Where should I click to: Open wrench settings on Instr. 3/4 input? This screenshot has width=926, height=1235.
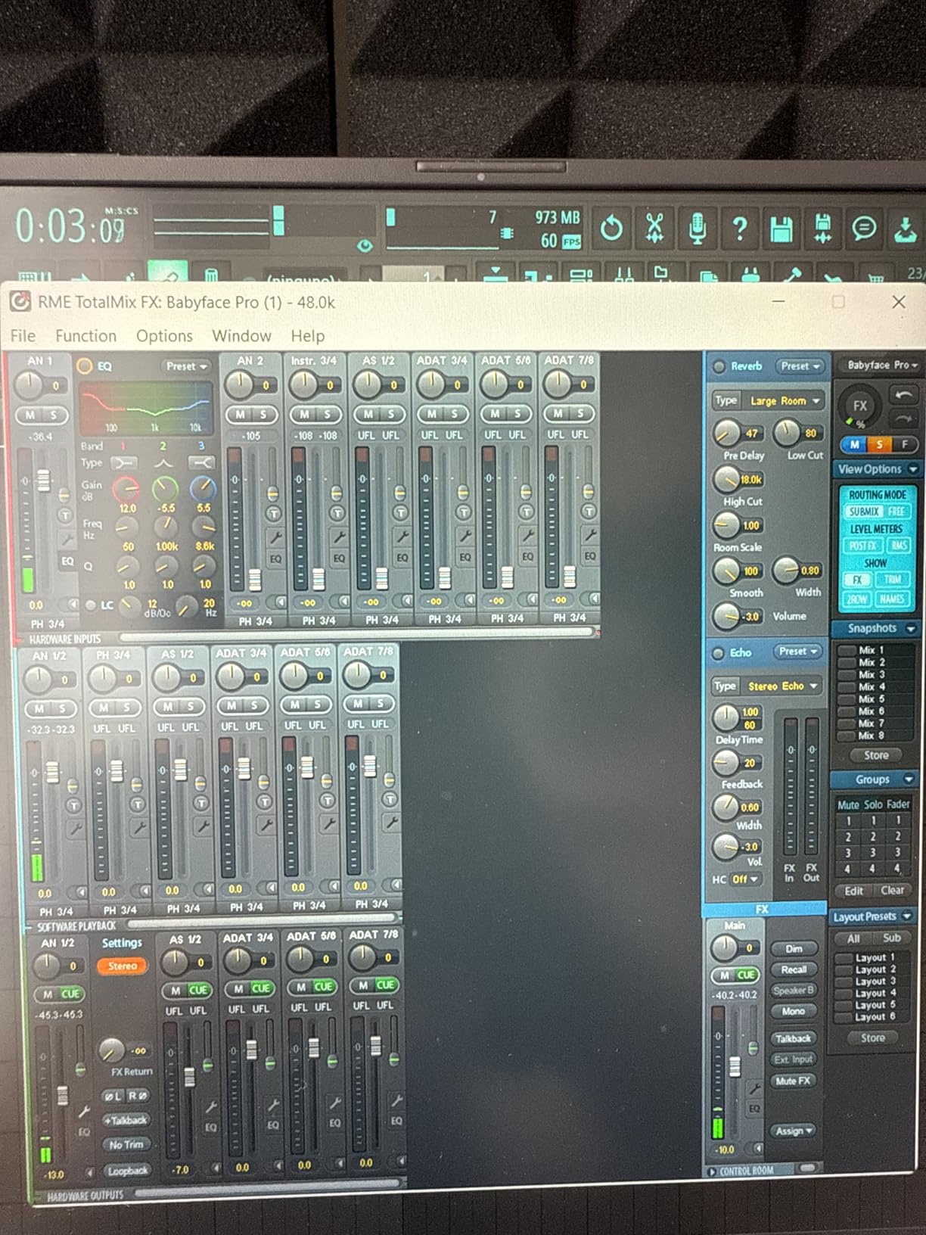339,537
